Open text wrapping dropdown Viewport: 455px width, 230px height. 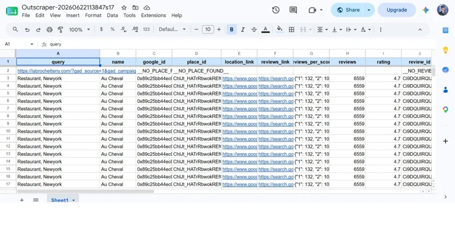351,30
